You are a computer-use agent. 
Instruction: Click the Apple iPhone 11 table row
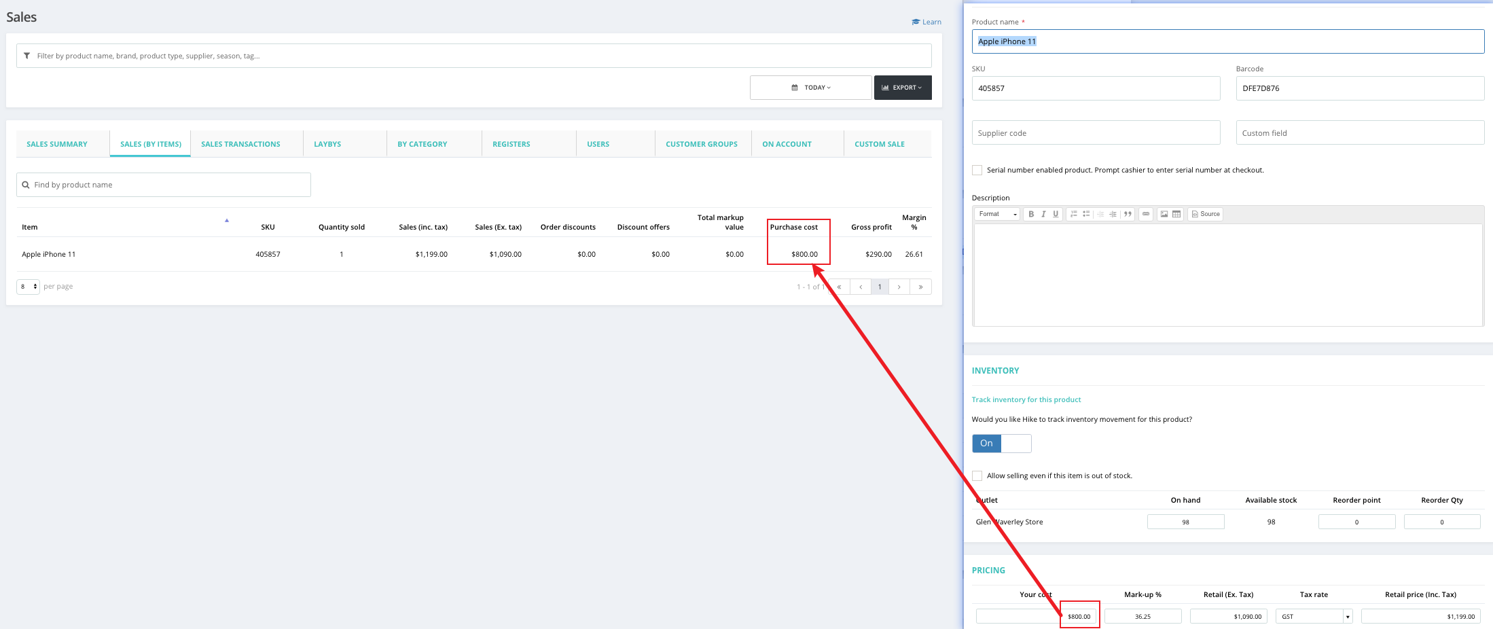tap(474, 254)
